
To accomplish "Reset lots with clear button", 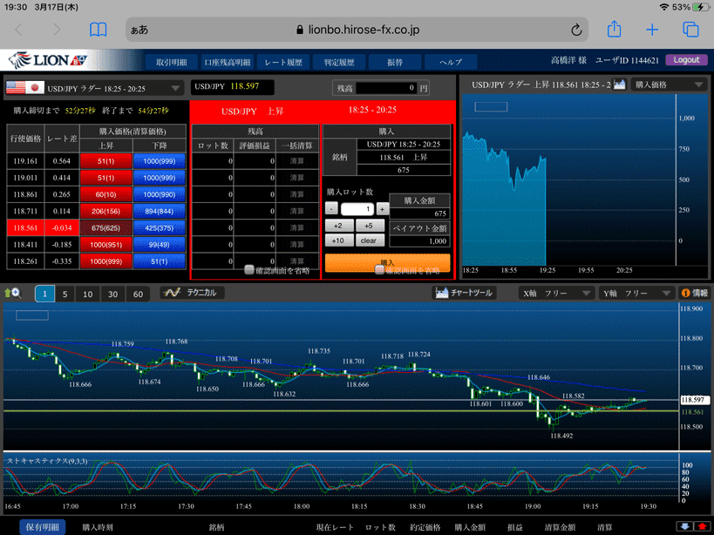I will 369,240.
